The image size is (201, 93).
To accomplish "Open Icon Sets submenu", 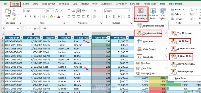I will (151, 57).
